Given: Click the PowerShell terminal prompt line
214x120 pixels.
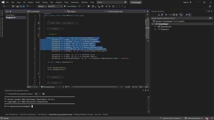Looking at the screenshot, I should [19, 106].
